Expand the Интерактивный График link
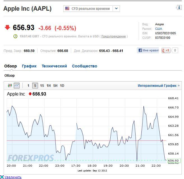This screenshot has width=184, height=179. tap(159, 86)
